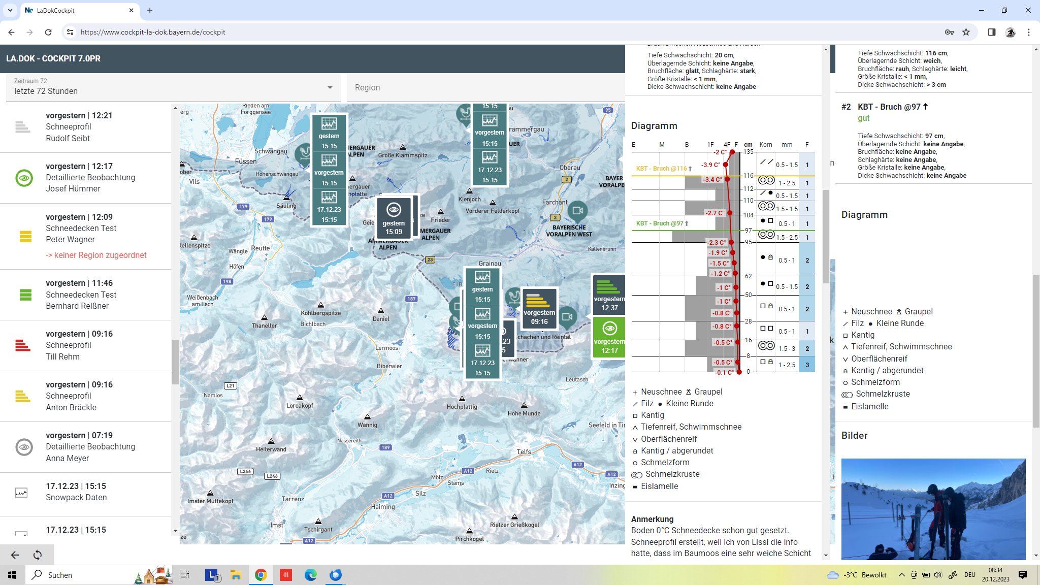
Task: Click '-> keiner Region zugeordnet' text
Action: pos(96,255)
